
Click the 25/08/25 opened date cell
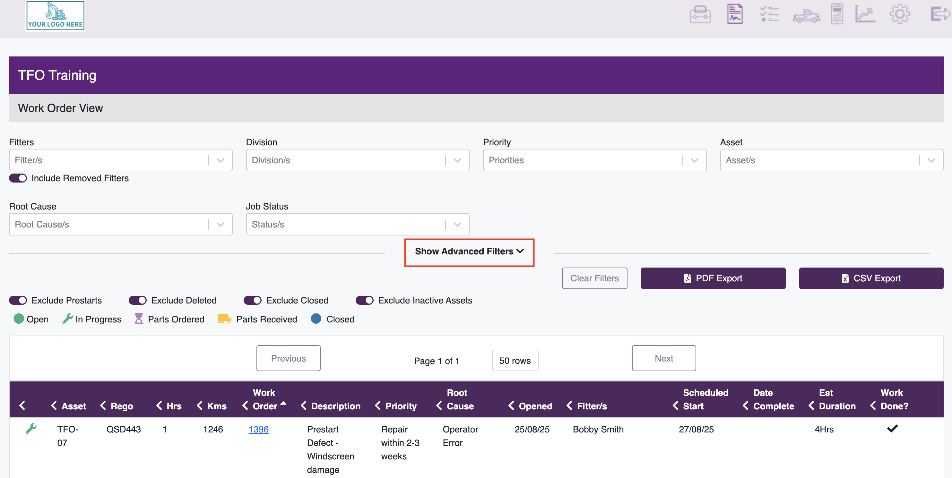pyautogui.click(x=532, y=429)
